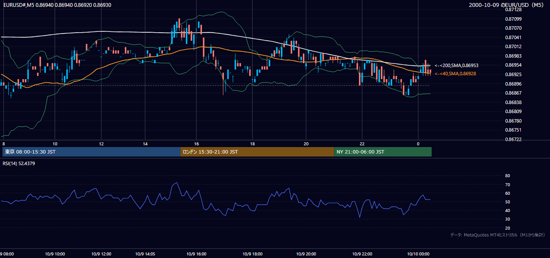
Task: Click the 0.86751 price axis label
Action: click(x=513, y=130)
